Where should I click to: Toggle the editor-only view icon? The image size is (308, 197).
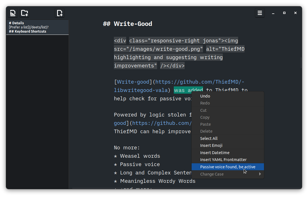[13, 13]
